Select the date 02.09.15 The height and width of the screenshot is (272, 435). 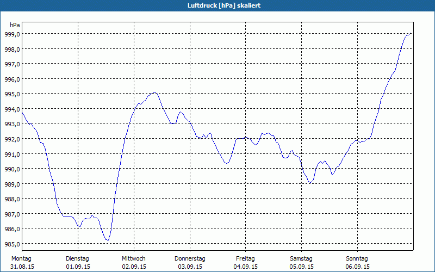pos(134,267)
